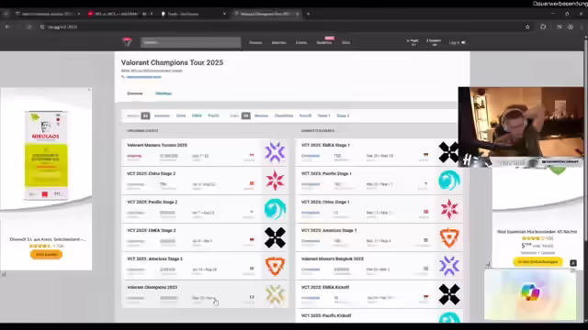Reload the page with browser refresh
The width and height of the screenshot is (588, 330).
28,27
